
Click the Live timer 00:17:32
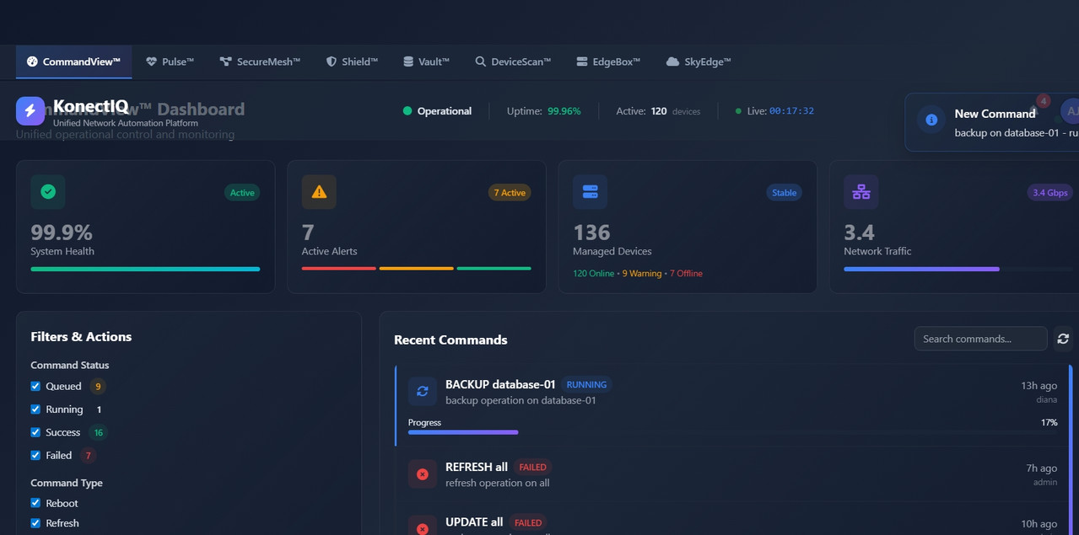tap(791, 111)
